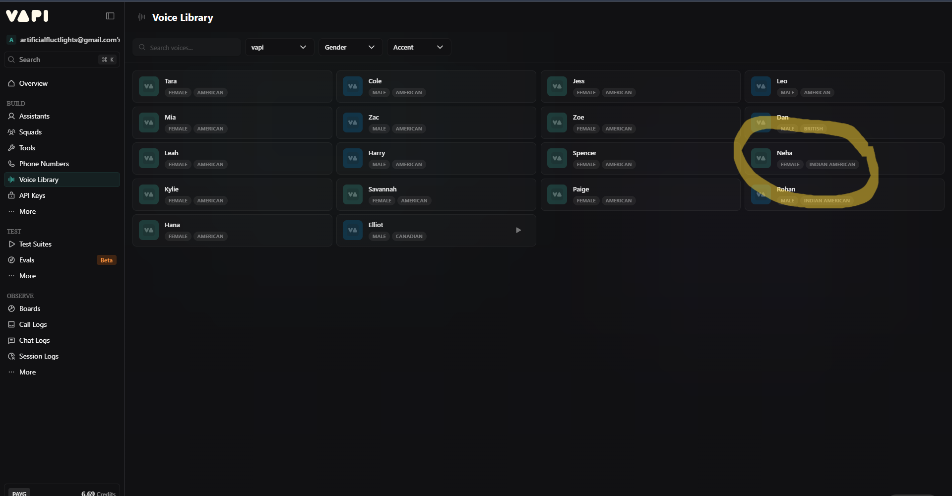Viewport: 952px width, 496px height.
Task: Open the account workspace switcher
Action: pos(63,40)
